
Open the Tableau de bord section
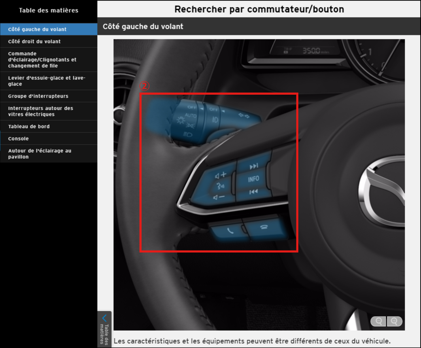(29, 126)
